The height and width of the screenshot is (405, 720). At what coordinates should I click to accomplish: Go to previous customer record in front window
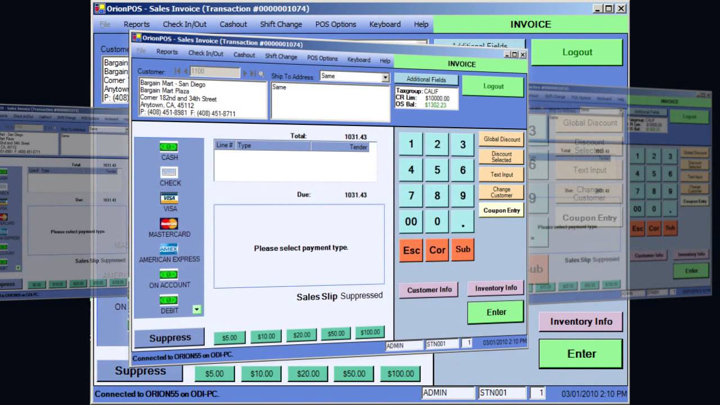pos(186,71)
